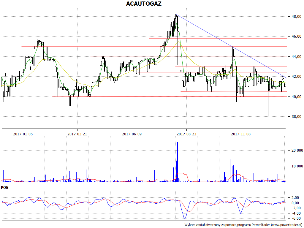Image resolution: width=304 pixels, height=228 pixels.
Task: Click the 2017-01-05 date label
Action: click(x=23, y=134)
